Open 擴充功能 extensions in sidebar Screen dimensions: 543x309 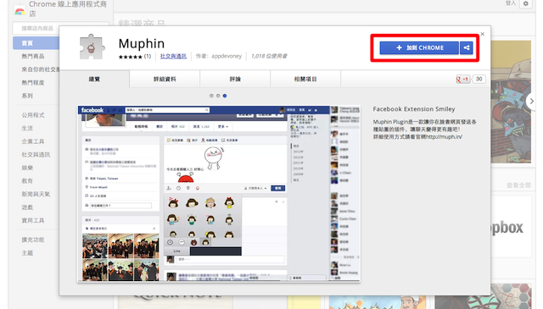[x=33, y=240]
